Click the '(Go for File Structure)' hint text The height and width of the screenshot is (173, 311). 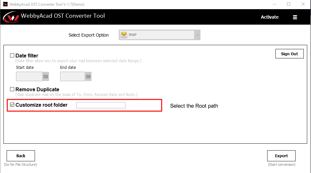pyautogui.click(x=20, y=164)
